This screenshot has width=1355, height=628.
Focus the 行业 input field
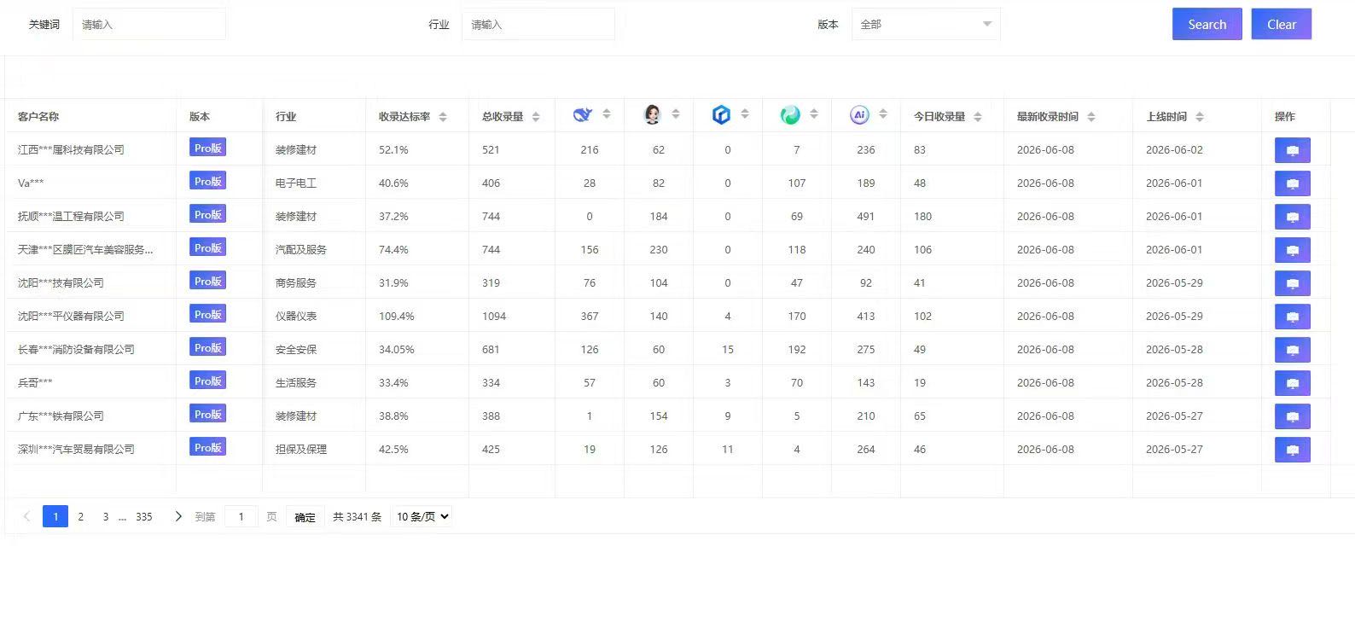click(538, 25)
